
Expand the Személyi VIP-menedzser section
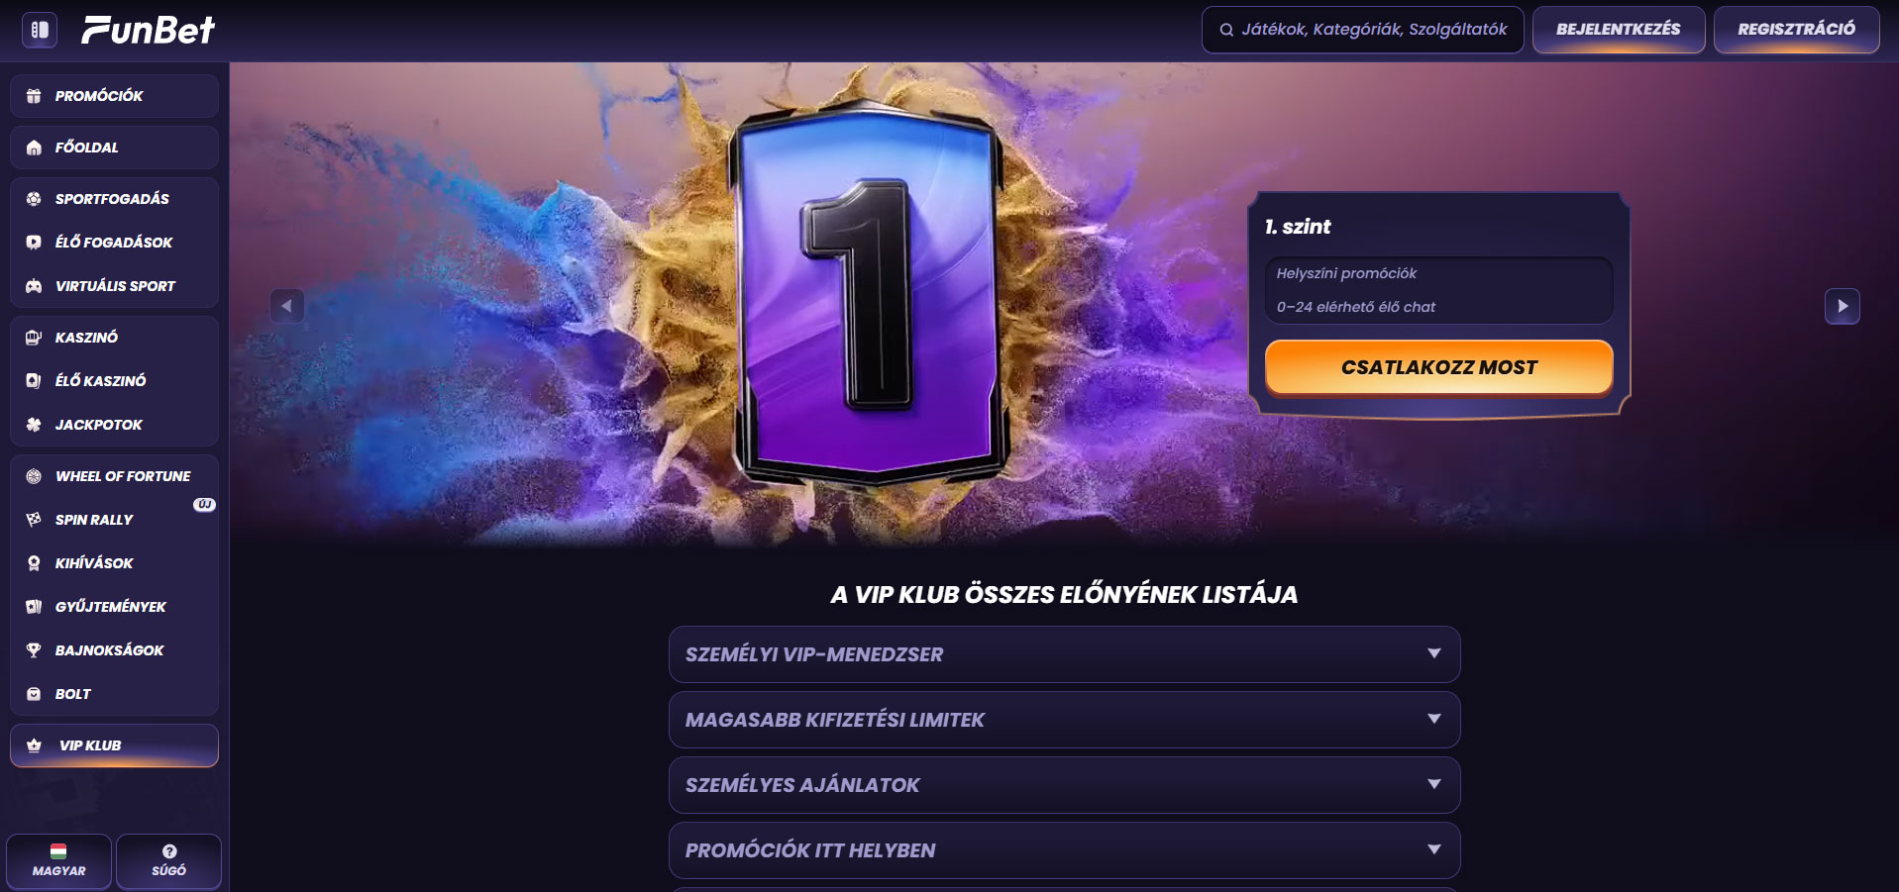pyautogui.click(x=1064, y=654)
